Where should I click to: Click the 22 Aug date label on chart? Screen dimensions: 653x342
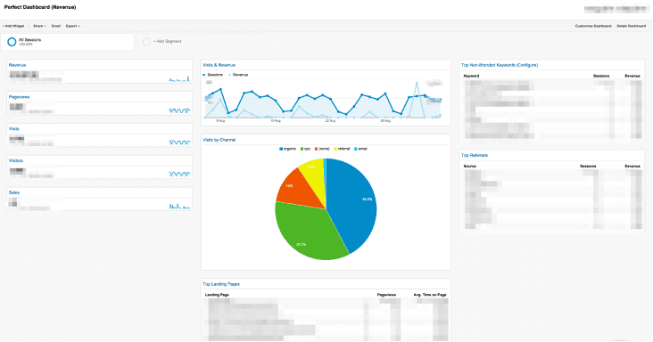(330, 121)
